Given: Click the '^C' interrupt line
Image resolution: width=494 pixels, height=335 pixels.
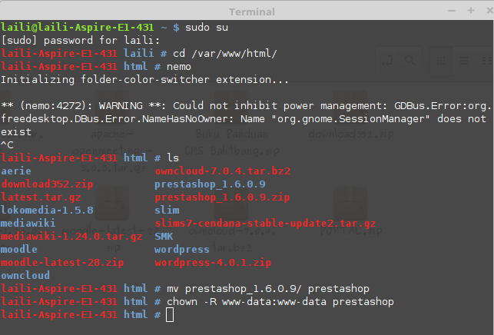Looking at the screenshot, I should click(x=7, y=145).
